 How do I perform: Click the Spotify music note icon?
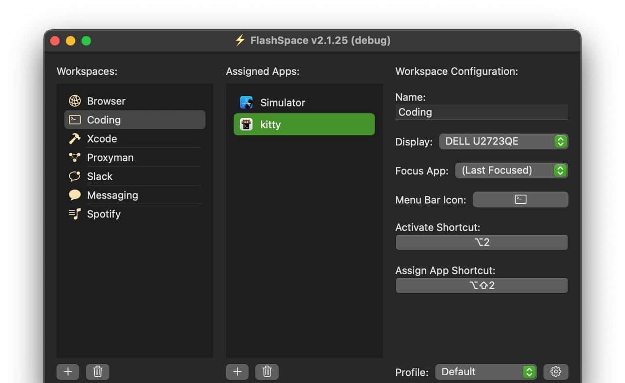(x=75, y=214)
